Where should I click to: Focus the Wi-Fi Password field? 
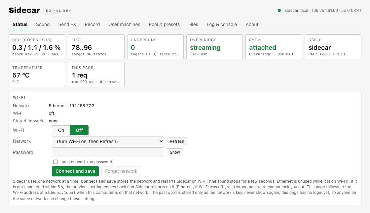(108, 152)
